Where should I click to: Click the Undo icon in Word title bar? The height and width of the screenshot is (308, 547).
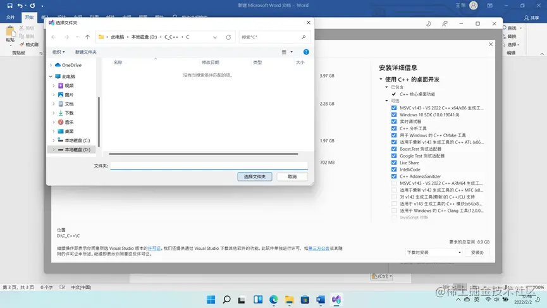pos(20,6)
